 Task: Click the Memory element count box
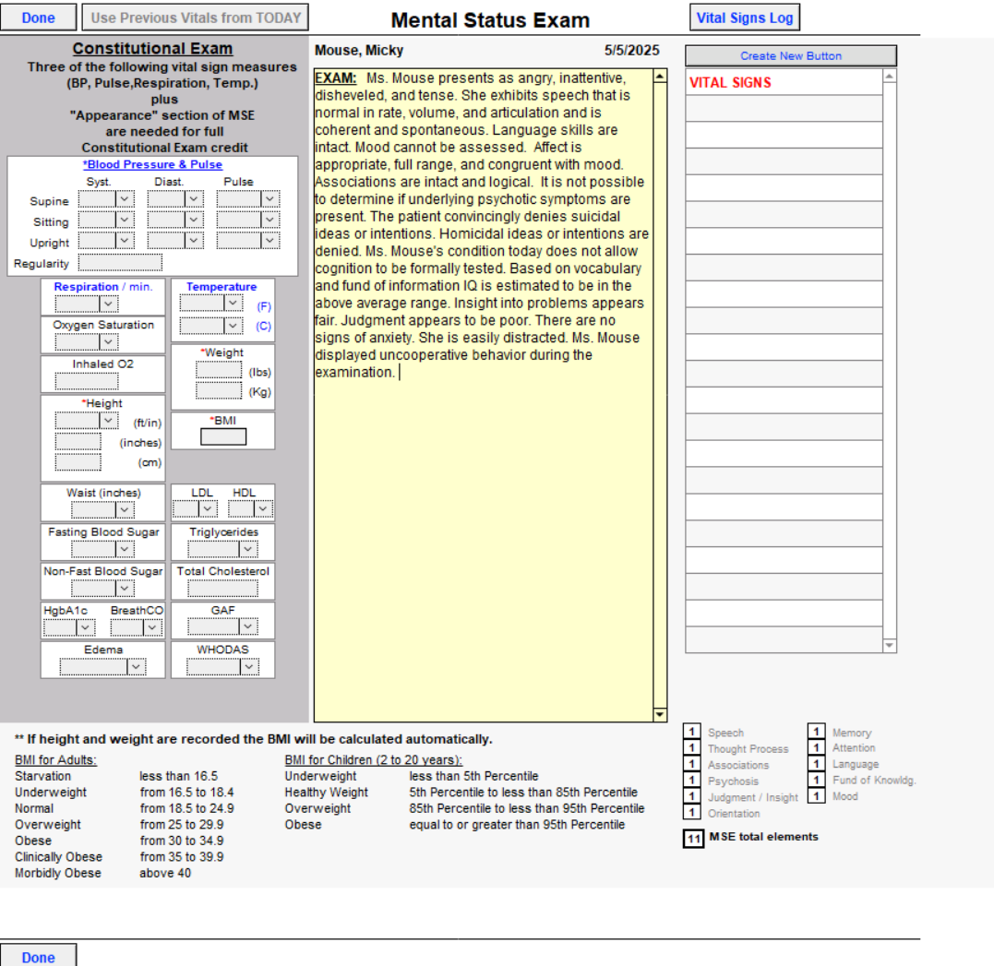[816, 733]
